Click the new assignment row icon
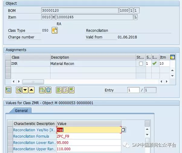This screenshot has width=182, height=153. click(x=42, y=90)
